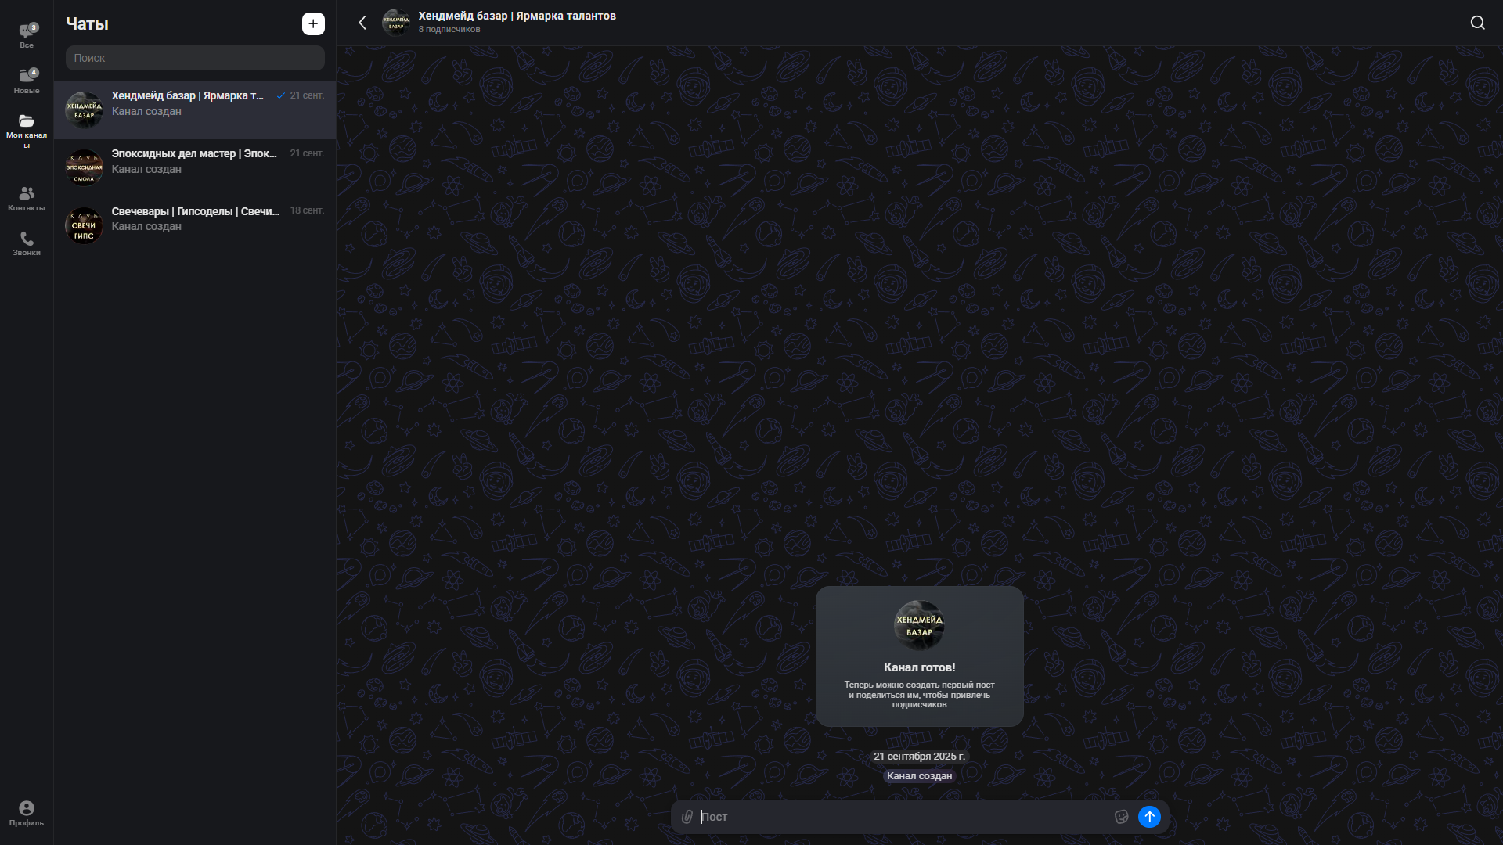Open the sticker emoji picker

(x=1121, y=817)
